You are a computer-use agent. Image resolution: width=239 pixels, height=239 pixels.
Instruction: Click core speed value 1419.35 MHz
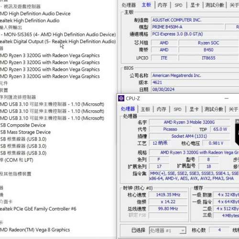(168, 195)
